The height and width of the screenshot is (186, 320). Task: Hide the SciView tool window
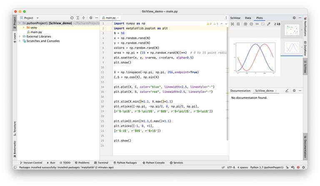click(x=300, y=18)
